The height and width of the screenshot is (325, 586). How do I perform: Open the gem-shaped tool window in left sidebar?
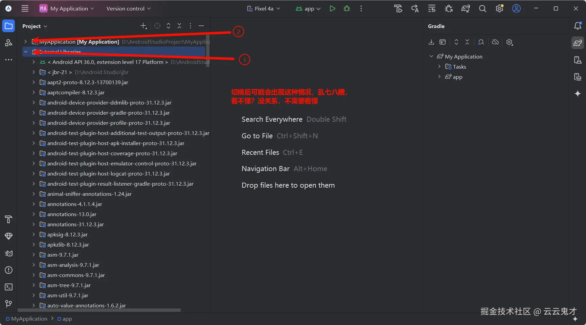pyautogui.click(x=9, y=236)
